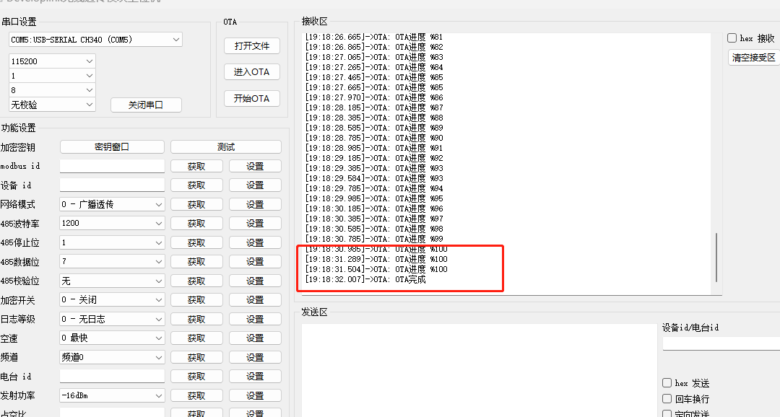Open the COM5 serial port dropdown
This screenshot has height=417, width=780.
pos(95,40)
